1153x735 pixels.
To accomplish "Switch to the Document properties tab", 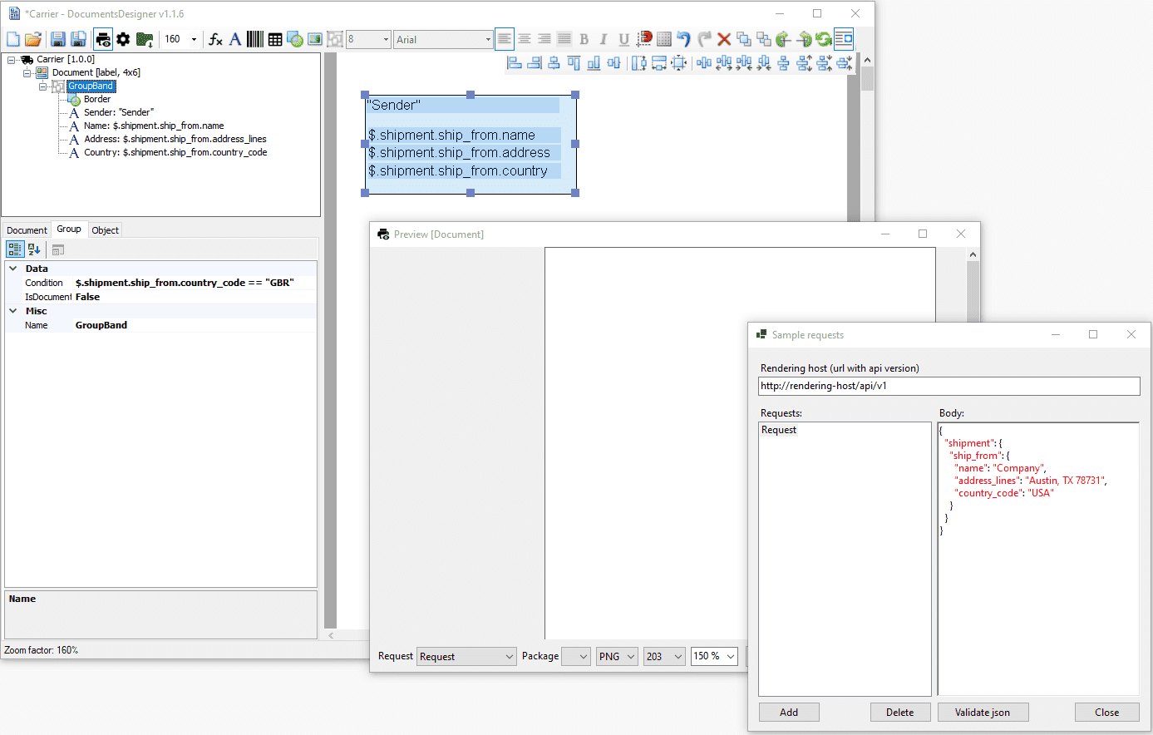I will 27,230.
